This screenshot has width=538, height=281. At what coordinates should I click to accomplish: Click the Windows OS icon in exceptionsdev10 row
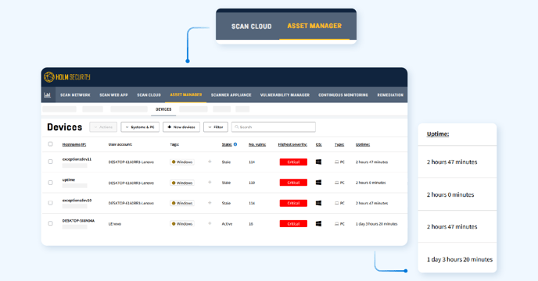(x=318, y=203)
